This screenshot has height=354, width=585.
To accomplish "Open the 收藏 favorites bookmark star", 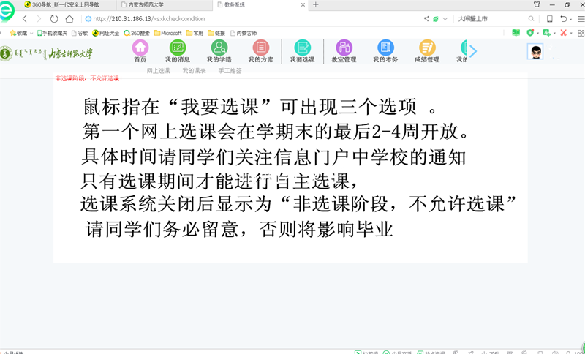I will pos(18,33).
